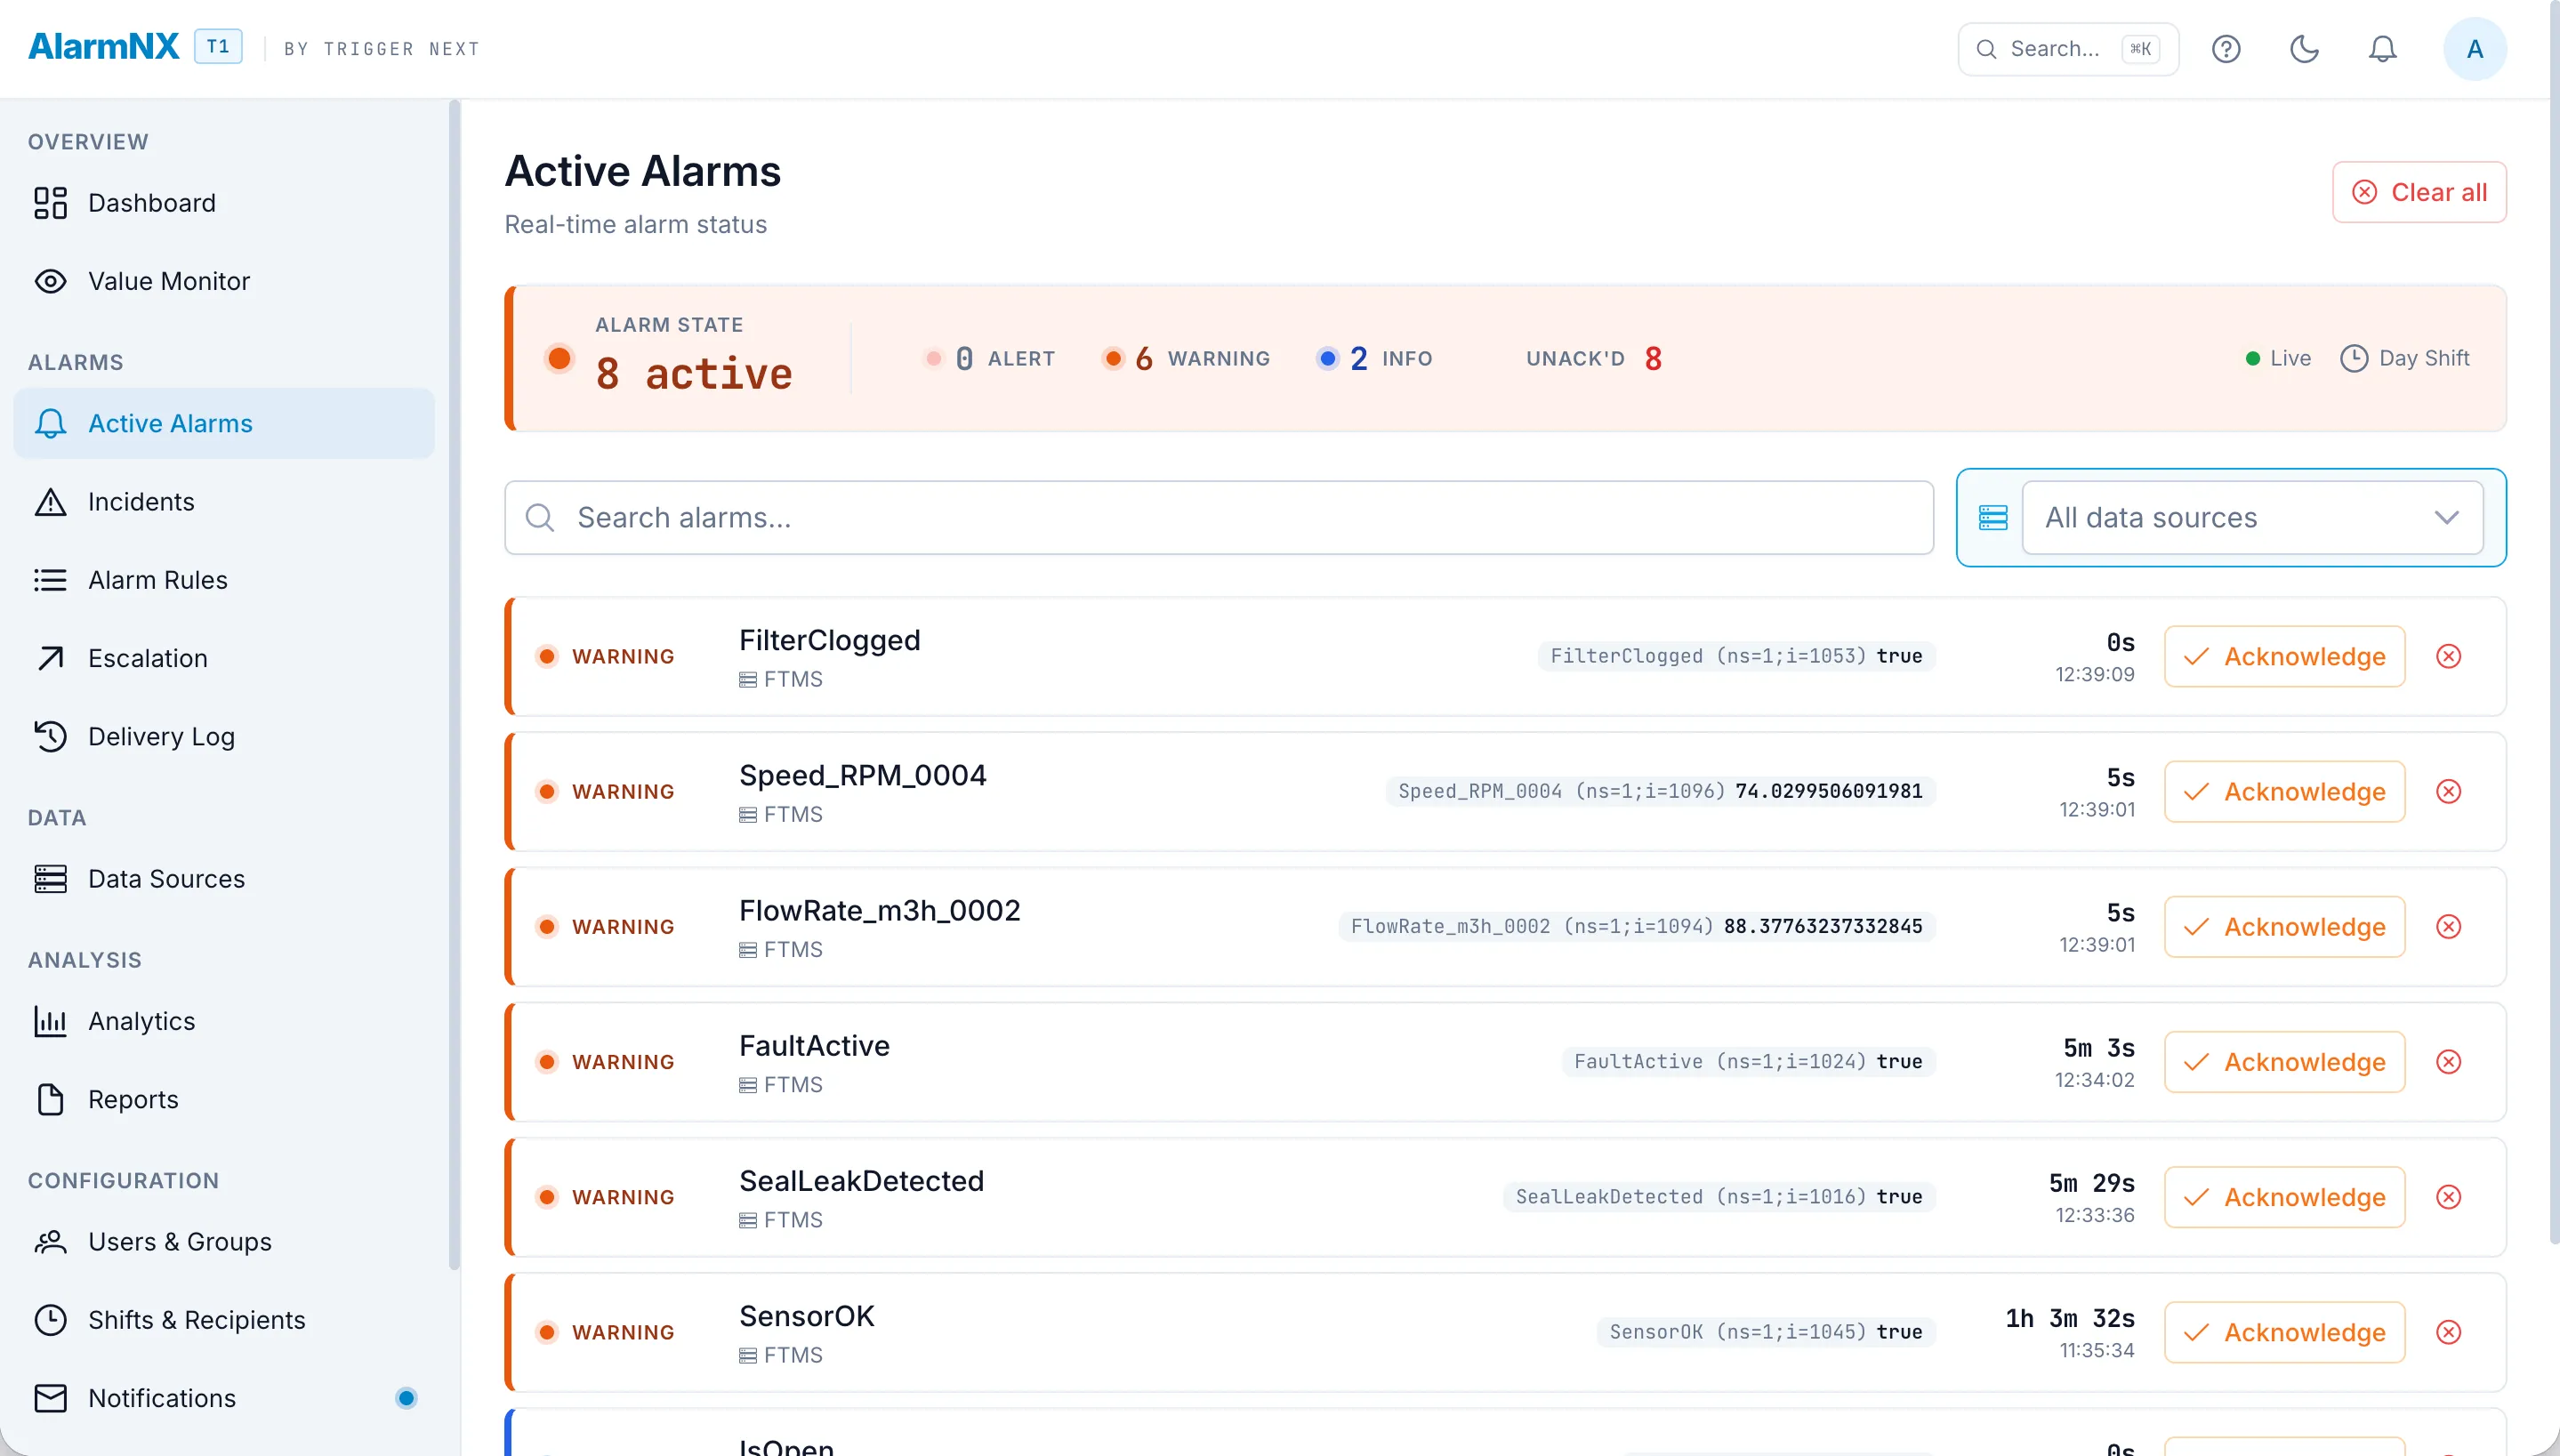Open Notifications configuration
The width and height of the screenshot is (2560, 1456).
(x=224, y=1398)
